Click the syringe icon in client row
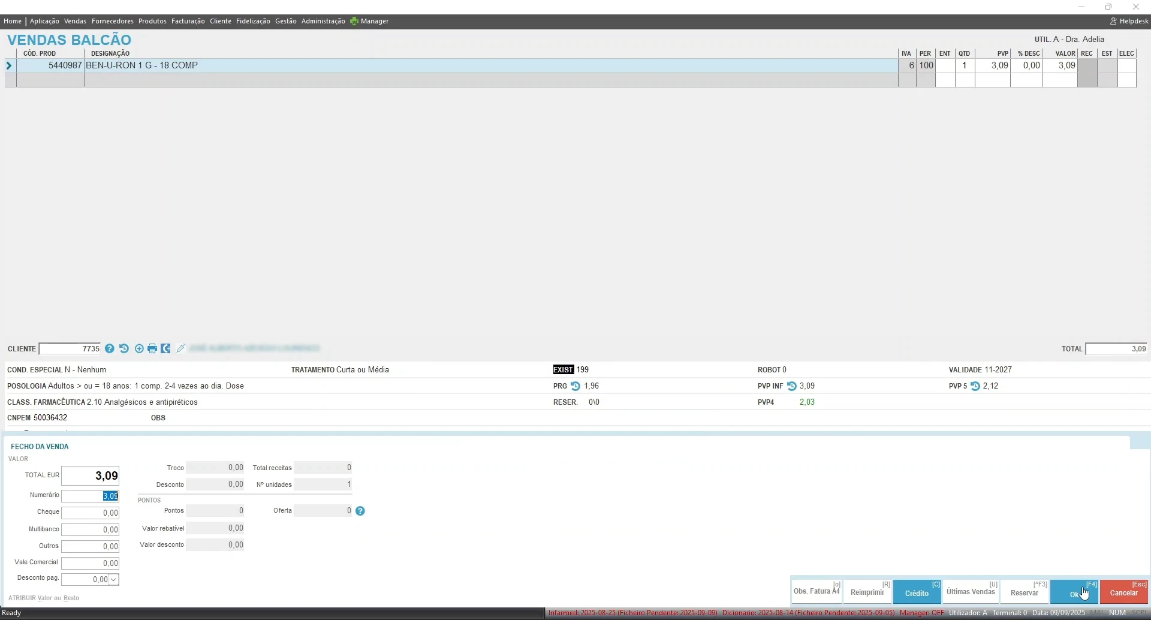This screenshot has width=1151, height=620. [x=180, y=348]
